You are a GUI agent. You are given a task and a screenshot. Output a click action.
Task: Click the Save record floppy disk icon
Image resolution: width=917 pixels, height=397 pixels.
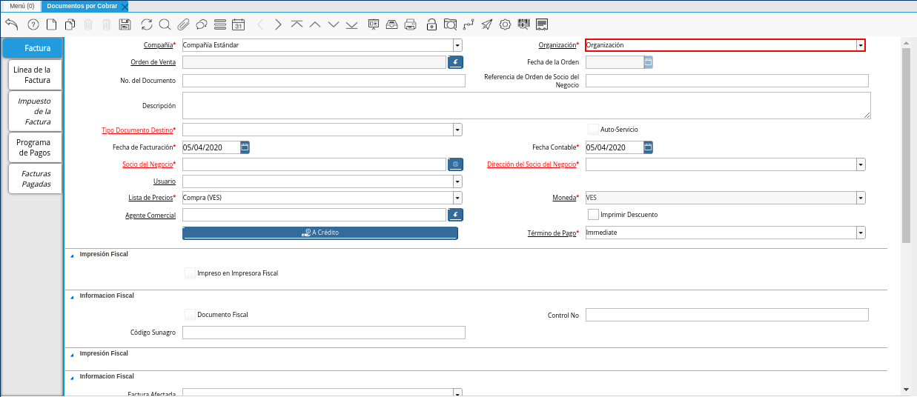click(125, 24)
